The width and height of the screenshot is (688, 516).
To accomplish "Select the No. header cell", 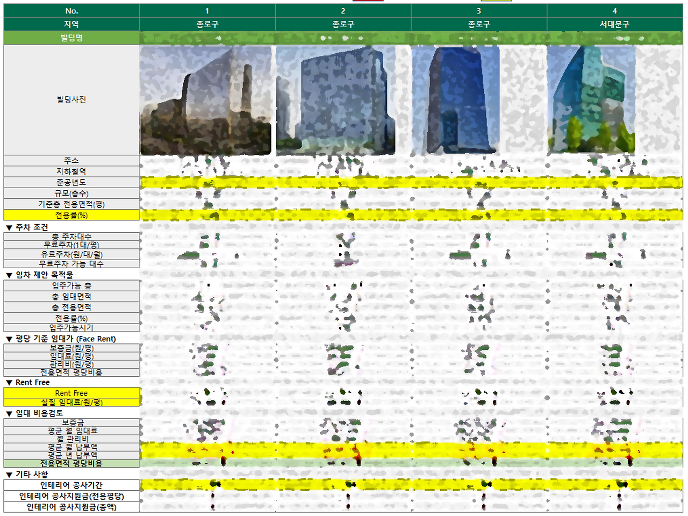I will [71, 11].
